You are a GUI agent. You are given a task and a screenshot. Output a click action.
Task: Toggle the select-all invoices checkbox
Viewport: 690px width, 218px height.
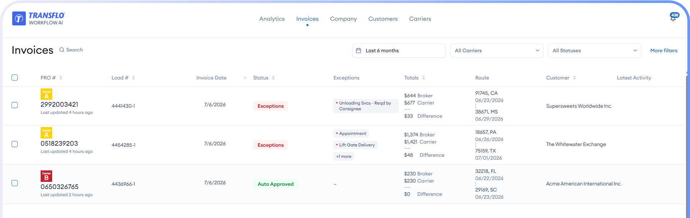pyautogui.click(x=15, y=78)
